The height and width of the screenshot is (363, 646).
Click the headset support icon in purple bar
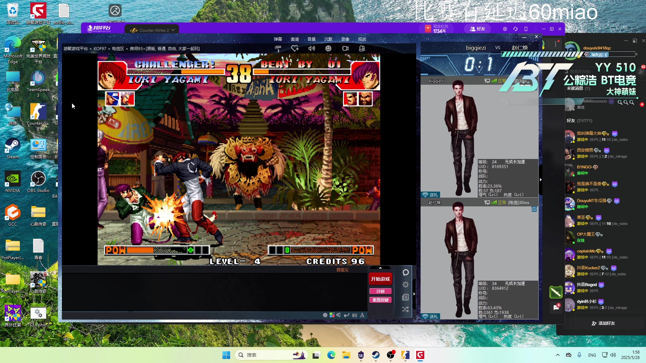(515, 29)
